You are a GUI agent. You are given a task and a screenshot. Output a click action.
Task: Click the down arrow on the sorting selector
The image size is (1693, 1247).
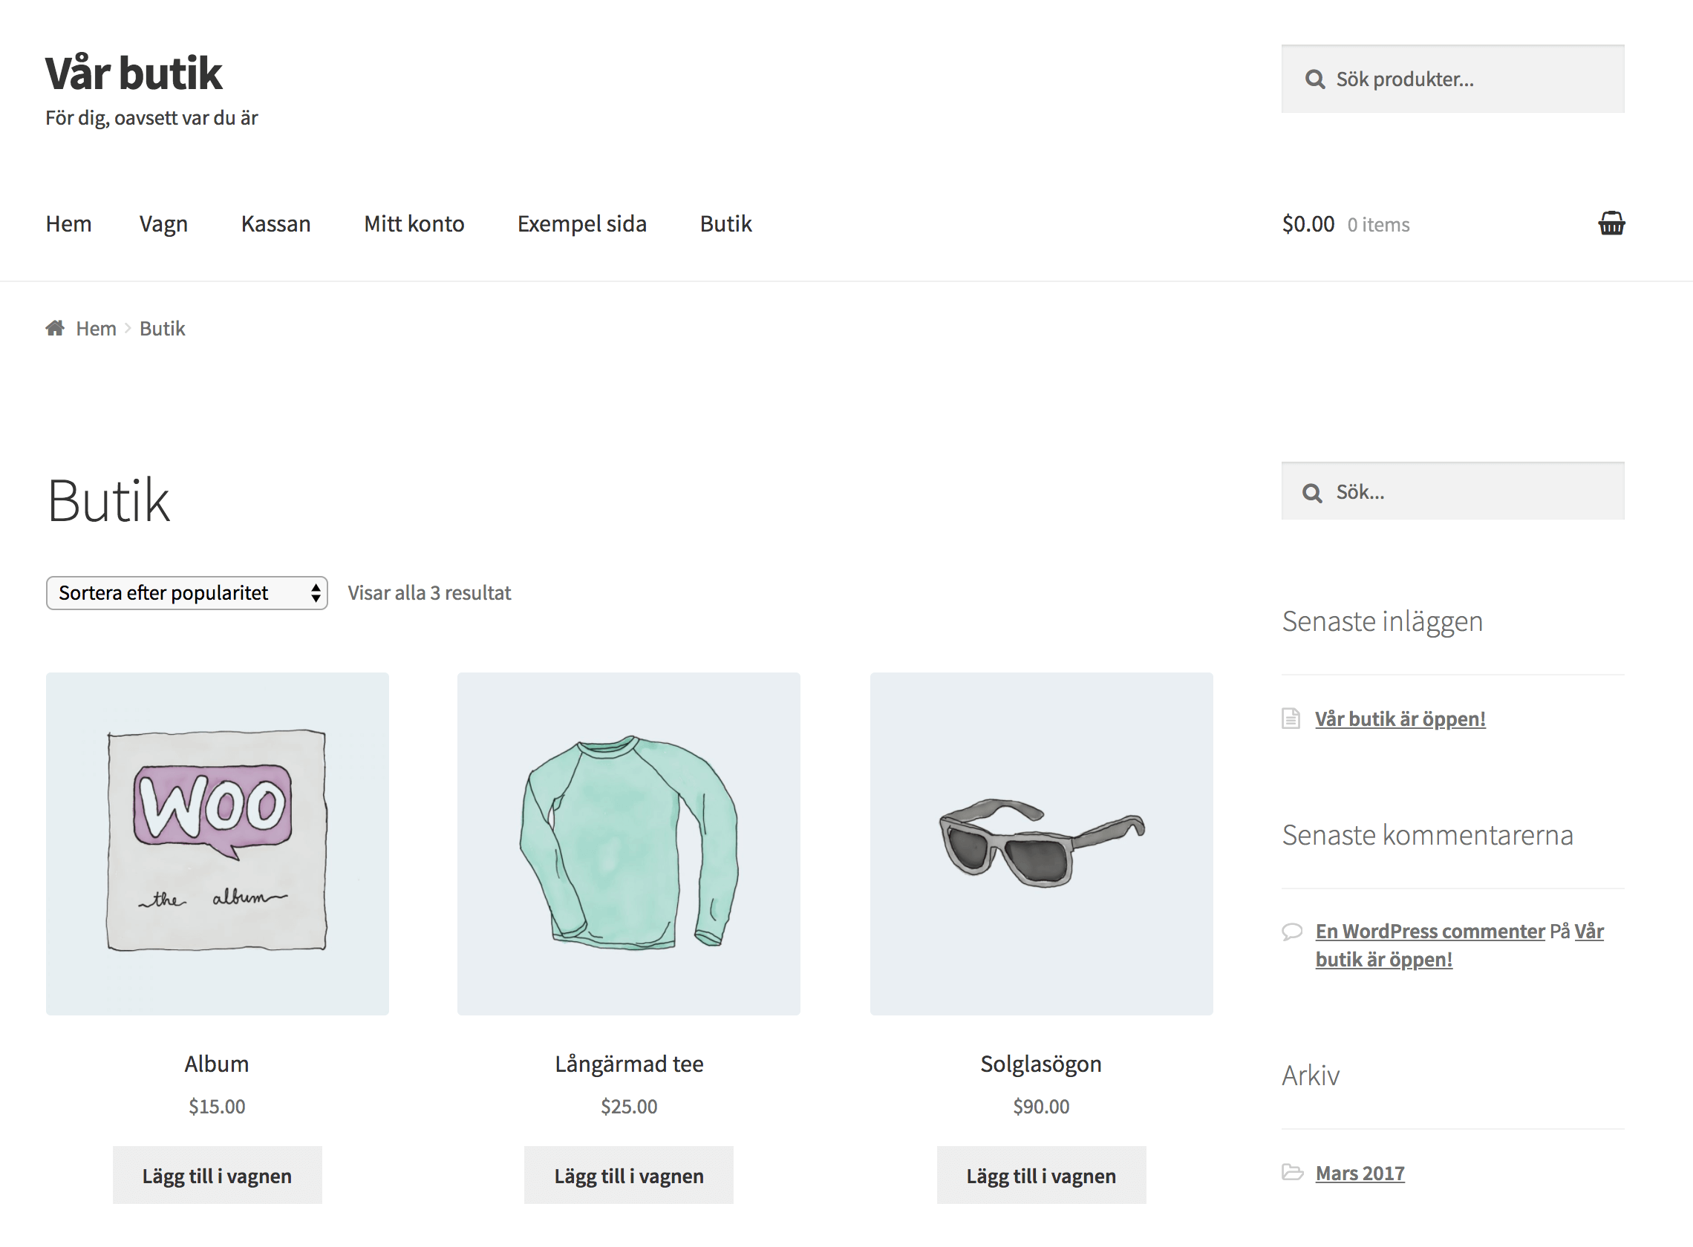[316, 598]
